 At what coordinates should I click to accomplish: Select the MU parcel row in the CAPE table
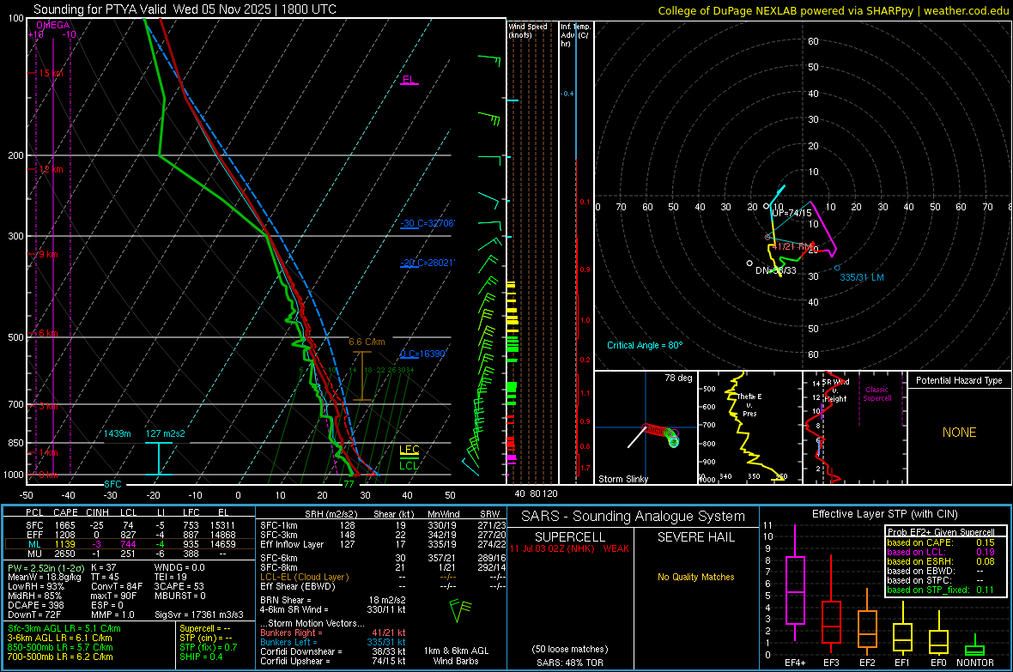tap(130, 553)
